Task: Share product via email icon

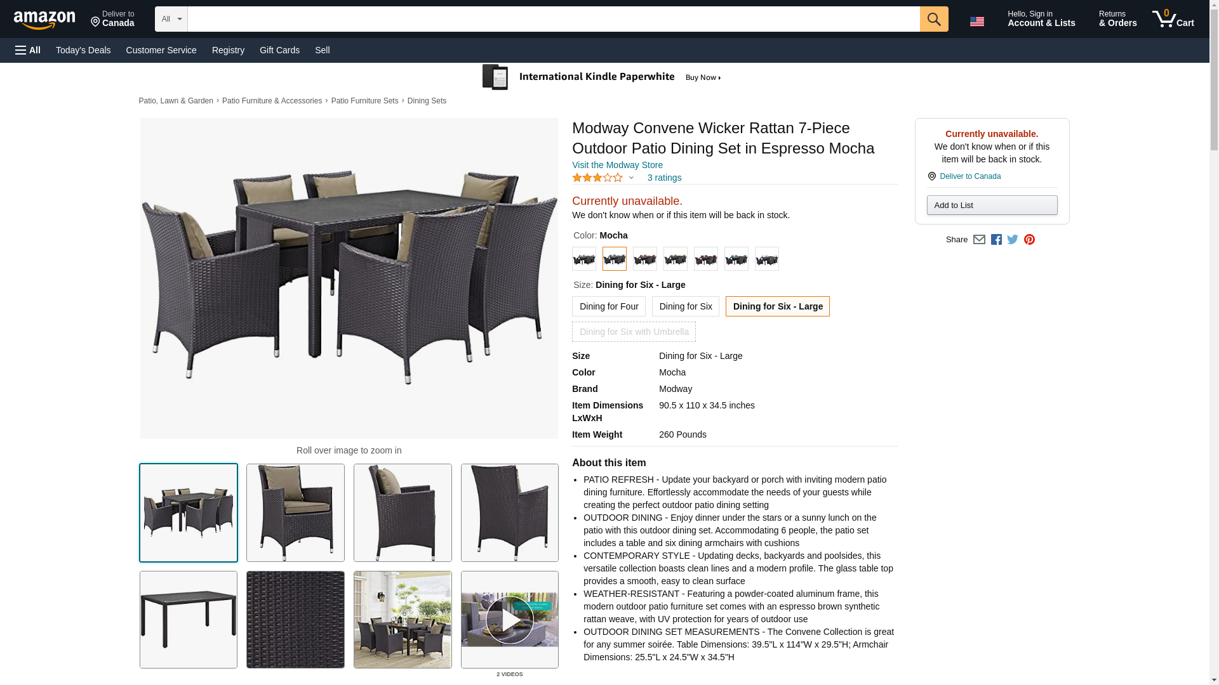Action: pyautogui.click(x=979, y=240)
